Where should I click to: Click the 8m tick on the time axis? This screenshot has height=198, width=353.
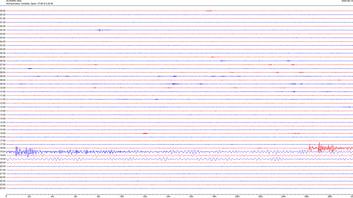click(x=99, y=197)
